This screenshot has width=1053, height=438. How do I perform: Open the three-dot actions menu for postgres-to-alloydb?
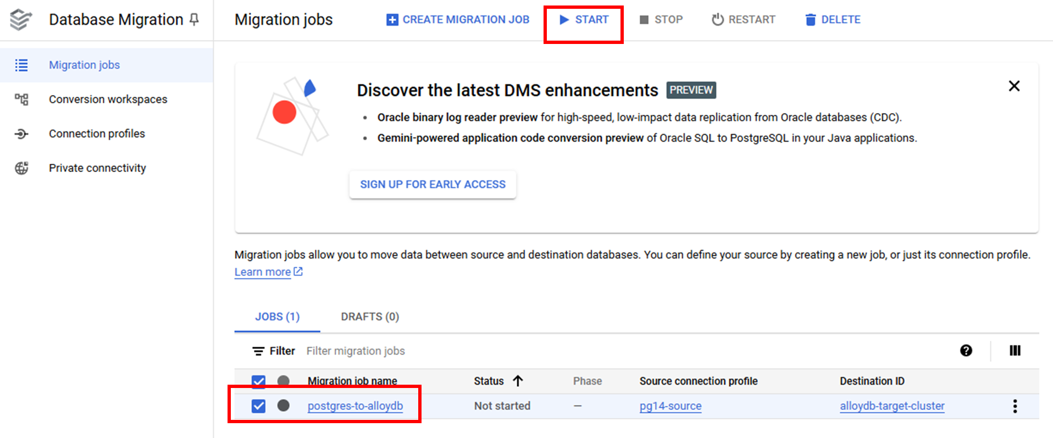(x=1015, y=406)
